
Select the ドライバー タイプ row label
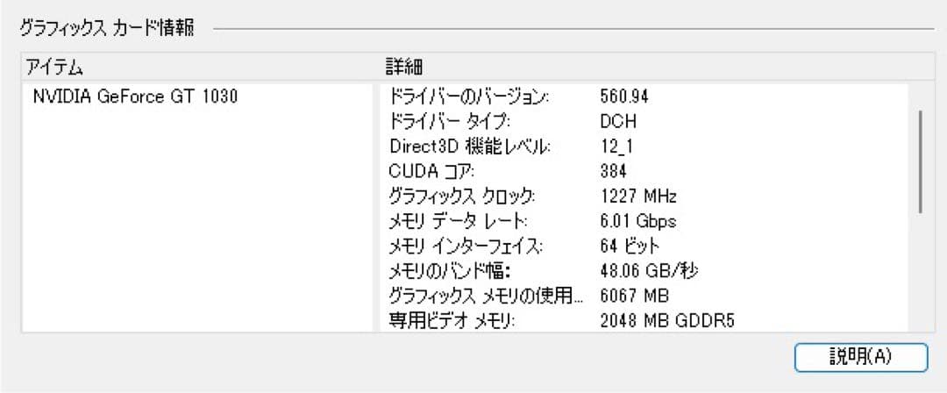(449, 122)
